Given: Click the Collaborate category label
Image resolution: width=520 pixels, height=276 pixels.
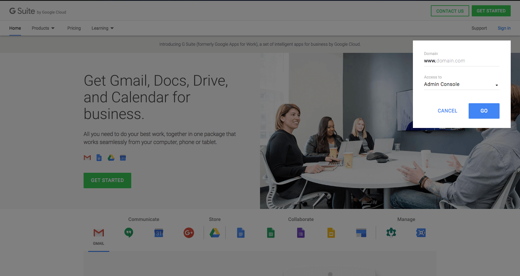Looking at the screenshot, I should coord(301,219).
